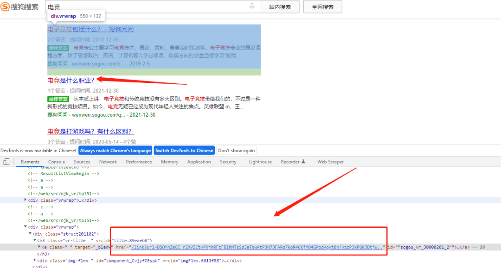Viewport: 501px width, 268px height.
Task: Toggle the DevTools device toolbar icon
Action: (6, 162)
